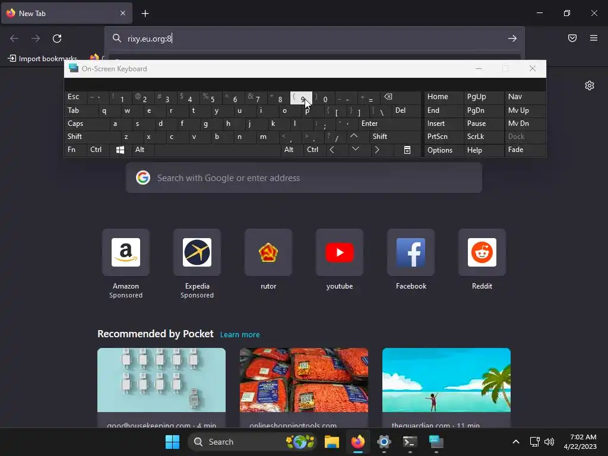Click the volume speaker icon in tray

[x=549, y=442]
